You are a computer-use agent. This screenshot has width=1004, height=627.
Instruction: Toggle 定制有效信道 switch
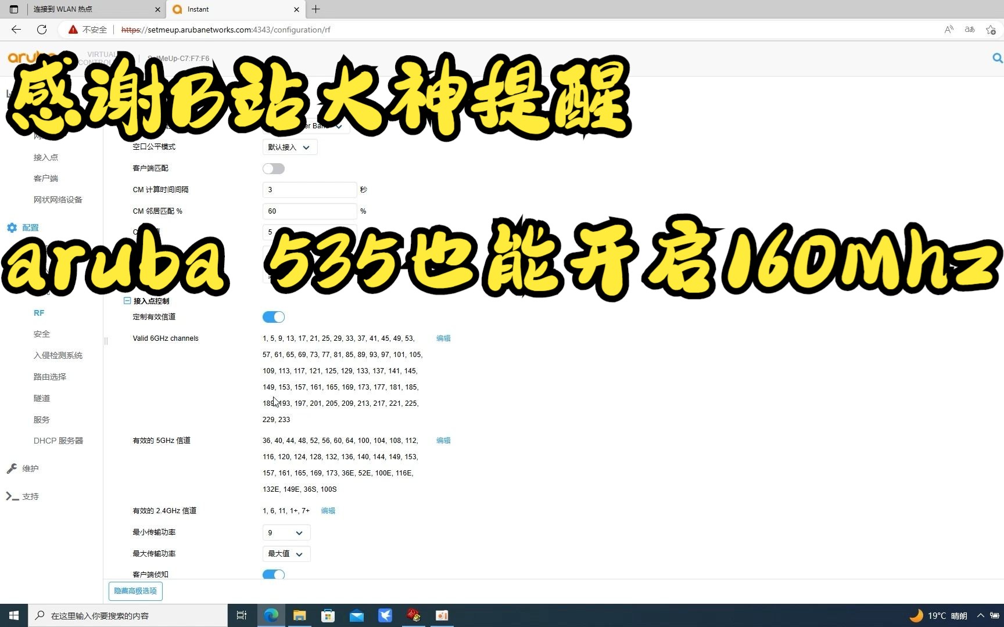(274, 317)
